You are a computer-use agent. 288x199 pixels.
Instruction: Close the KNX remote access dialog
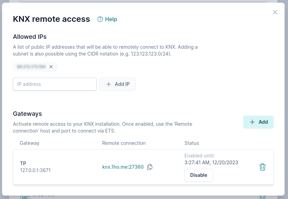[x=275, y=12]
